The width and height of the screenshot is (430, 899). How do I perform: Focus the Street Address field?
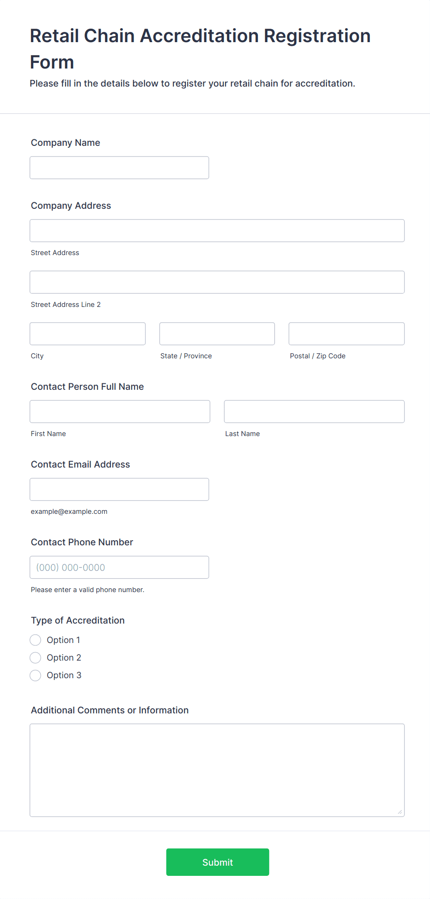click(217, 231)
